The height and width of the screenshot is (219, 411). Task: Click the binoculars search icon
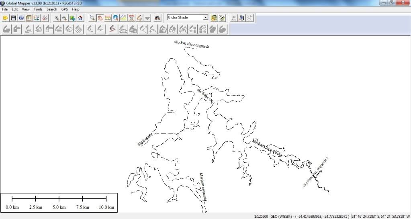(158, 18)
